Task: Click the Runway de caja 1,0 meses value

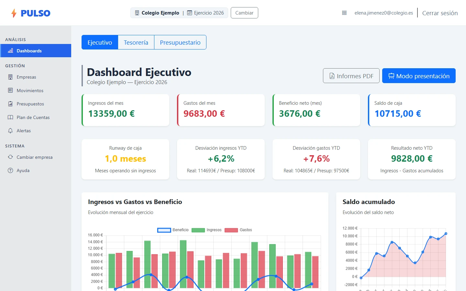Action: [126, 159]
